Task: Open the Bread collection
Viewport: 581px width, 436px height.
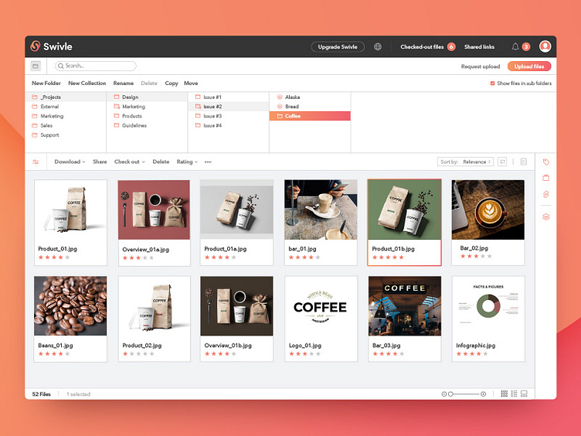Action: (x=310, y=107)
